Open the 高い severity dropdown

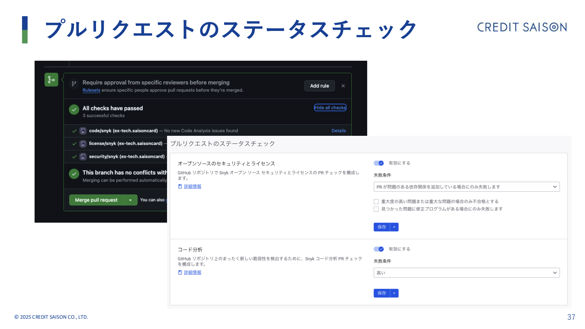[467, 273]
